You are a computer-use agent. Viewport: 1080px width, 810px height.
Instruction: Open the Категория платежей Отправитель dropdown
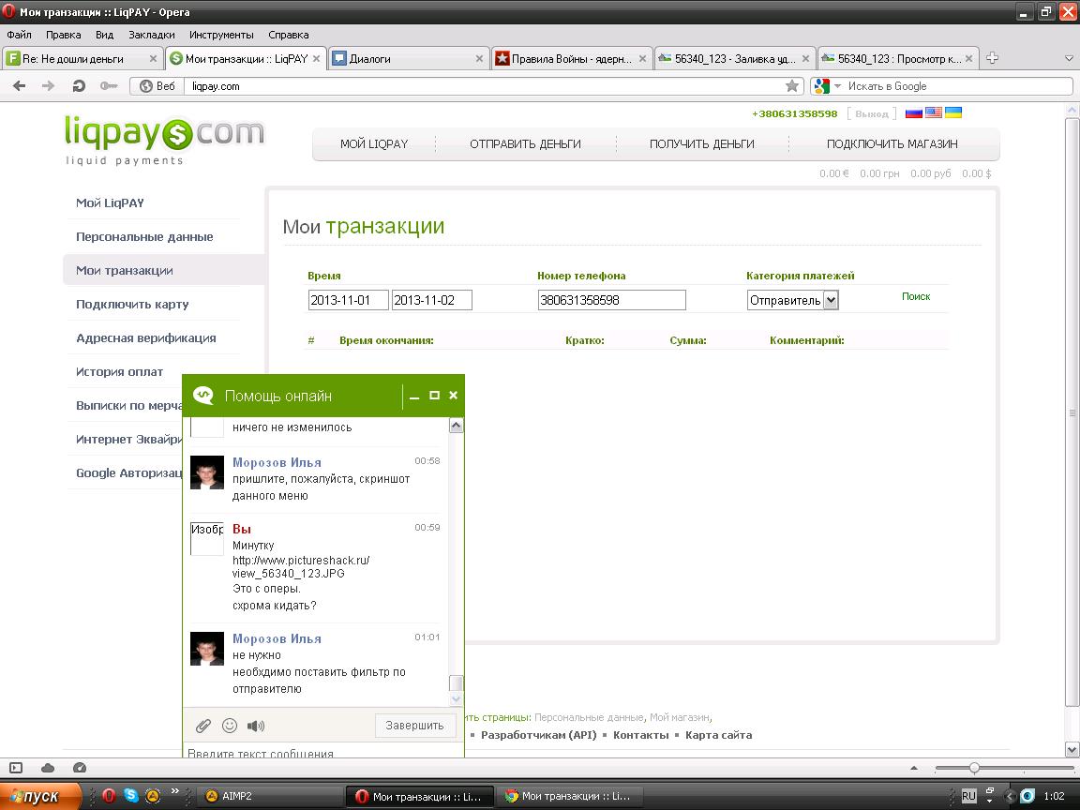pyautogui.click(x=793, y=300)
